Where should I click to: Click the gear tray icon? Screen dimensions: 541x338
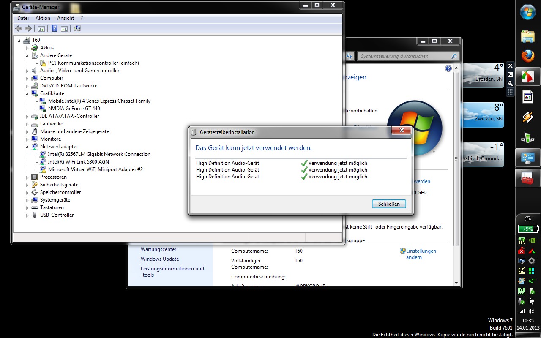click(532, 261)
